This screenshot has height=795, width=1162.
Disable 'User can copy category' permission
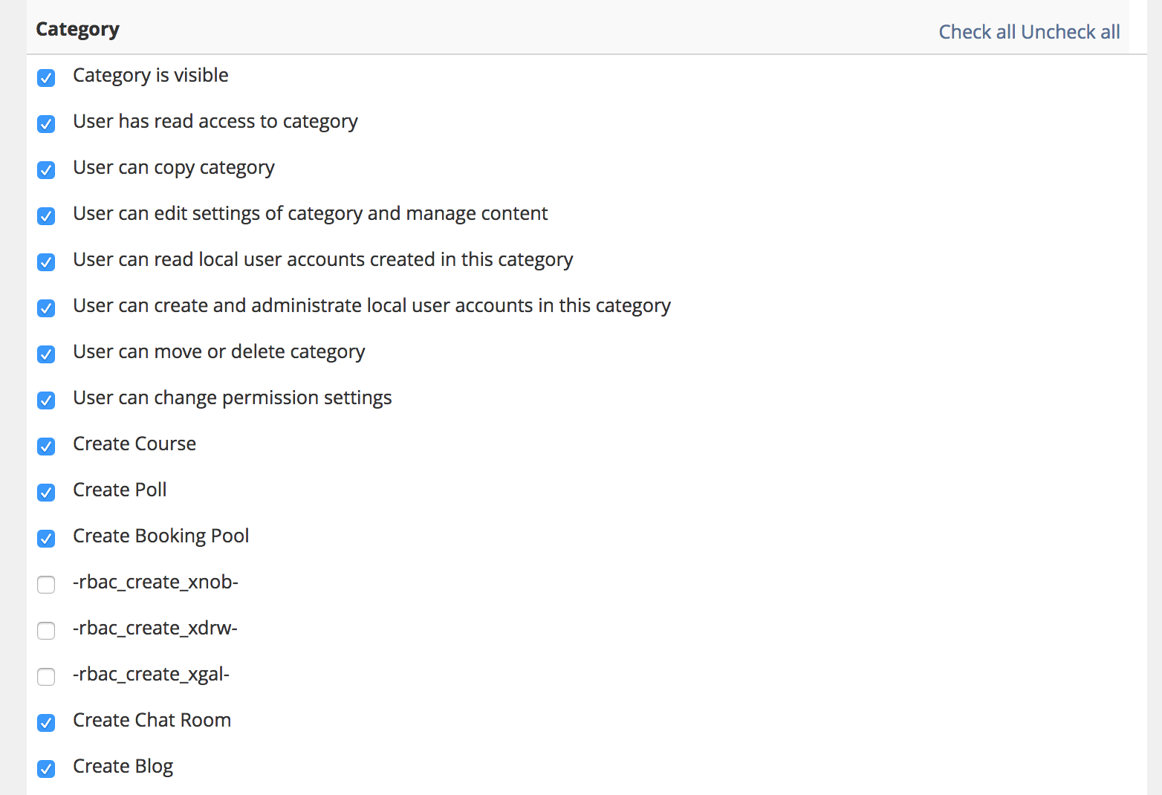coord(46,169)
